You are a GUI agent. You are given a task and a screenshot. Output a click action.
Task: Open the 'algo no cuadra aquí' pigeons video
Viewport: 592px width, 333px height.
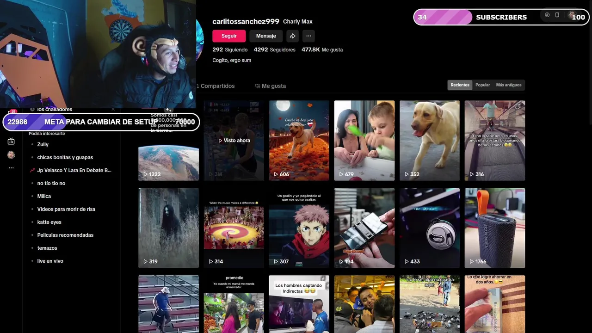[430, 304]
